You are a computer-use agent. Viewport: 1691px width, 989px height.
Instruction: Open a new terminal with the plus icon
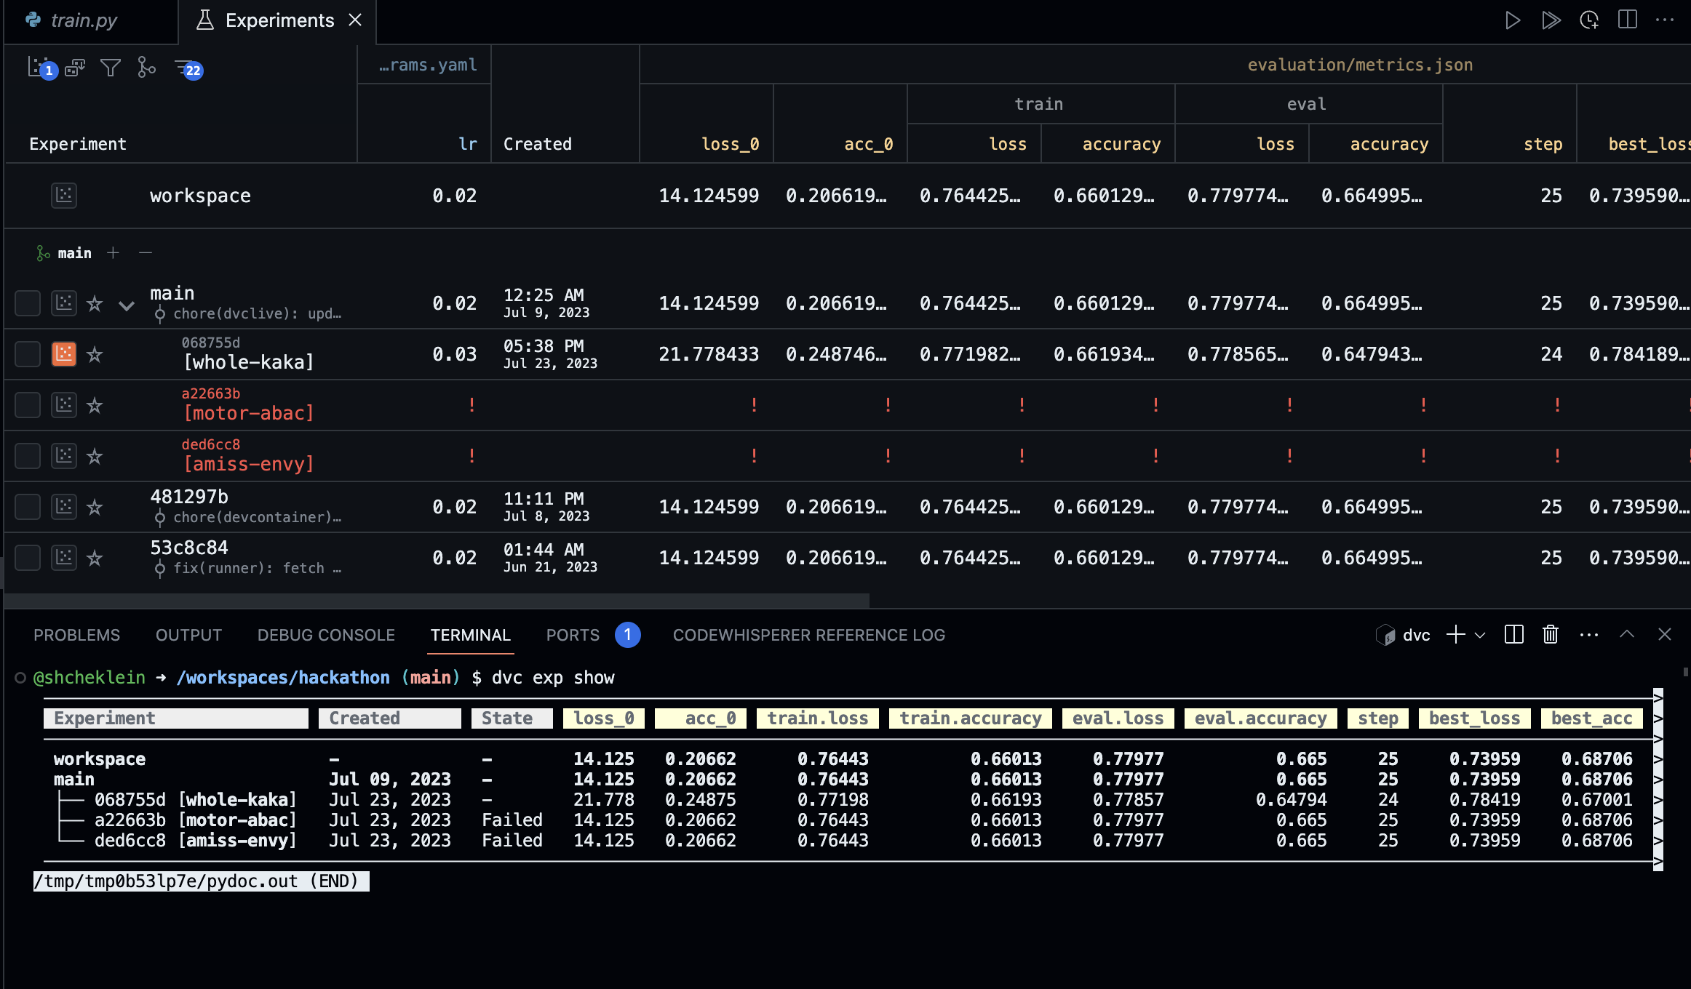coord(1455,634)
